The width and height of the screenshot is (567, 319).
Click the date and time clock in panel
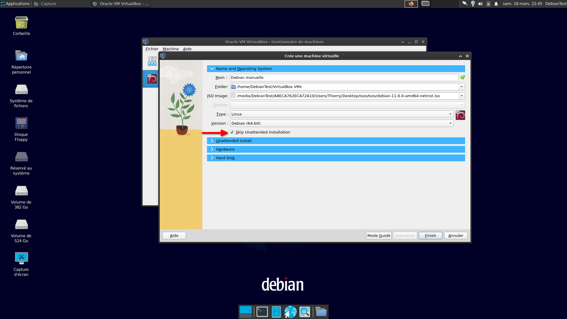522,4
